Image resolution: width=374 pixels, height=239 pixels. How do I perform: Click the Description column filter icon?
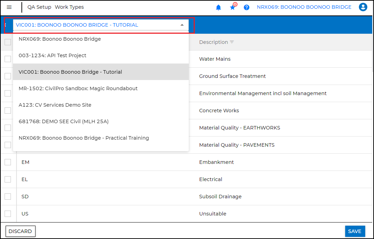coord(232,42)
